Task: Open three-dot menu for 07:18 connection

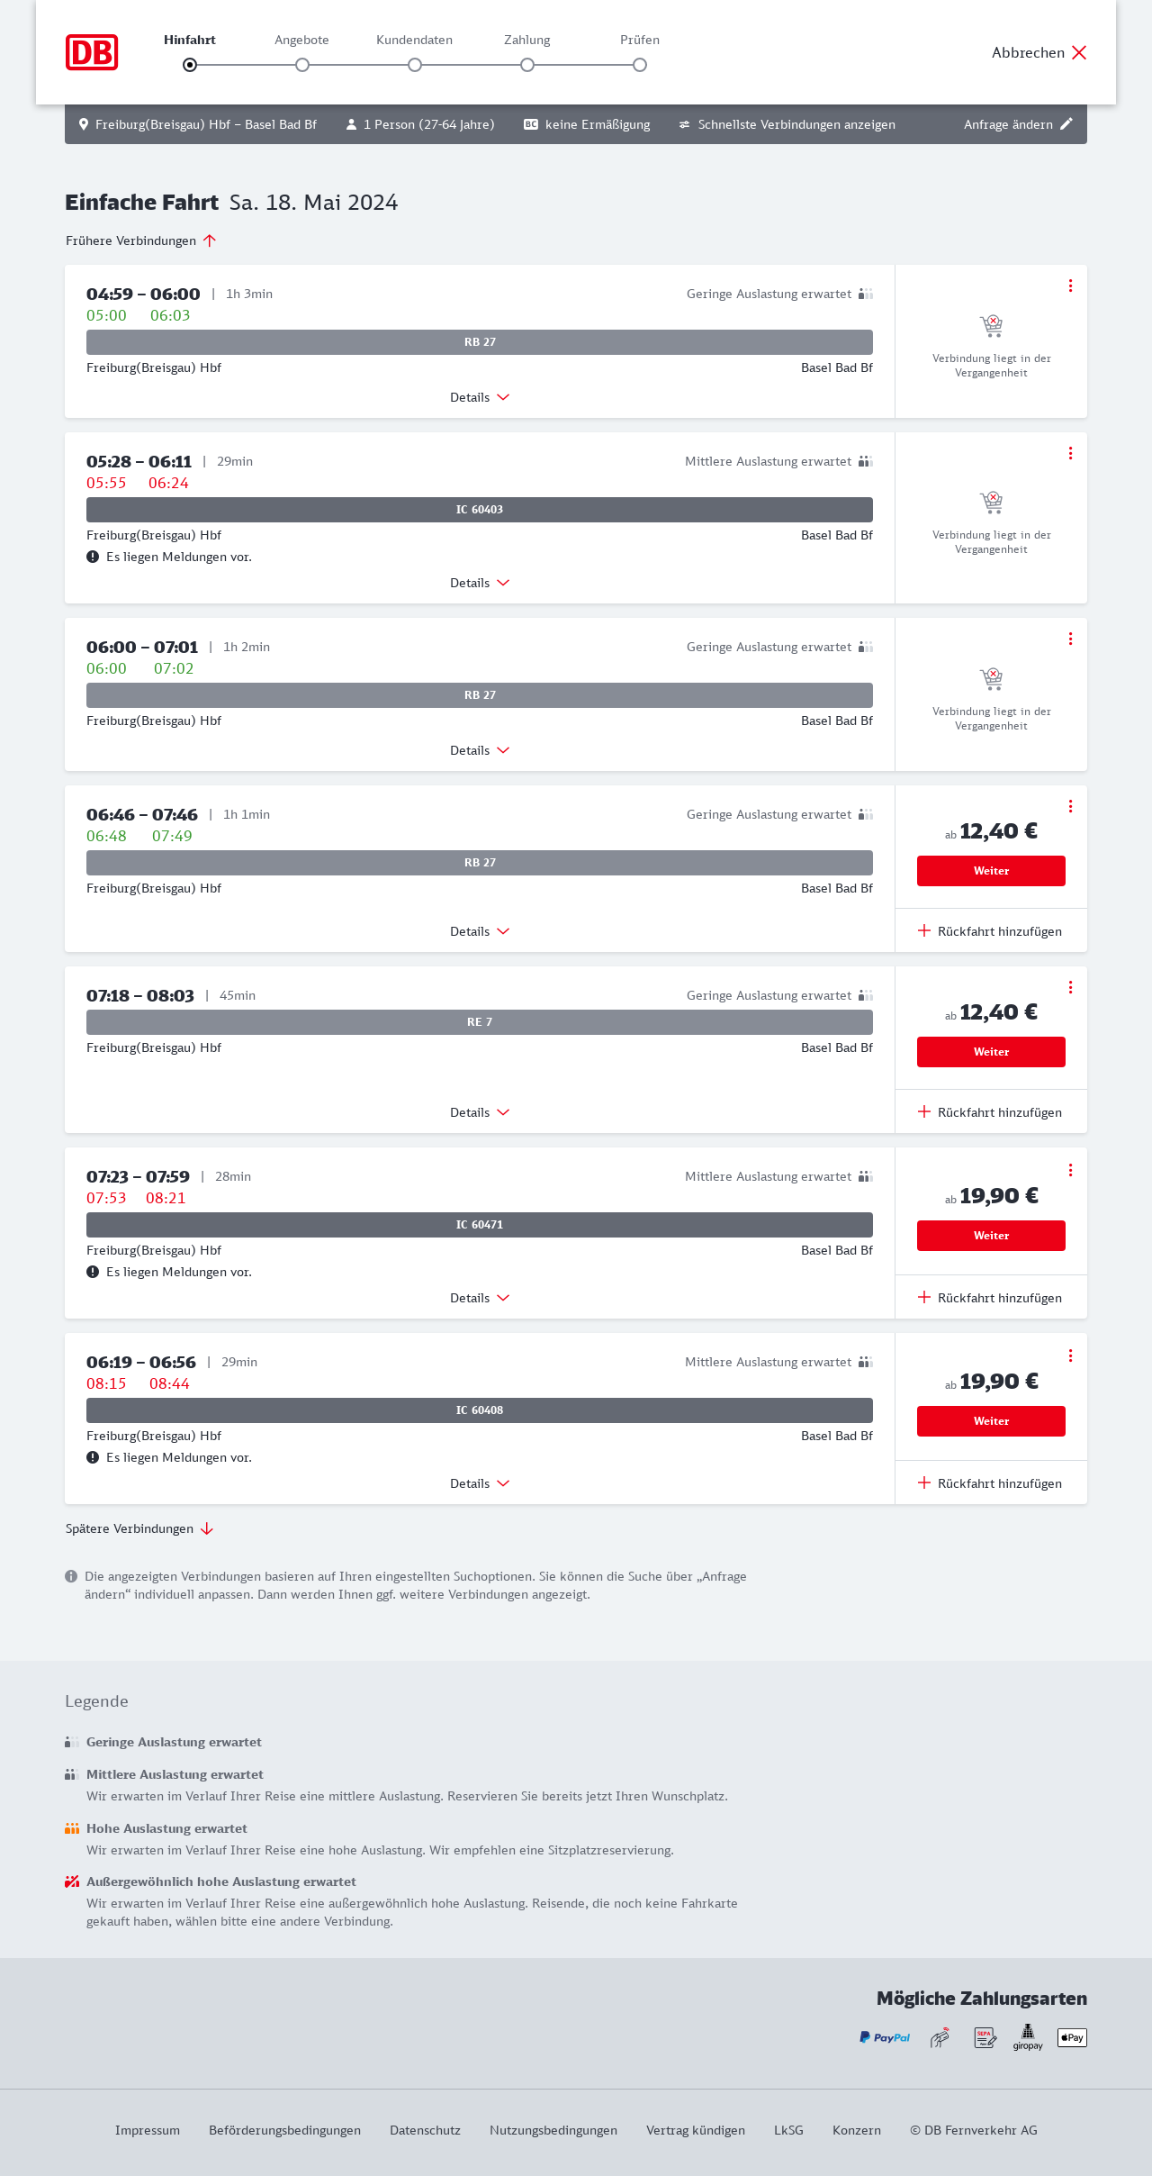Action: 1070,987
